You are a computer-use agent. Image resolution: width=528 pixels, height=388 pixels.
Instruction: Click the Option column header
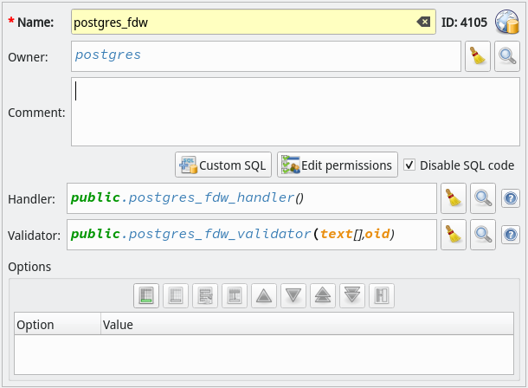pyautogui.click(x=57, y=324)
